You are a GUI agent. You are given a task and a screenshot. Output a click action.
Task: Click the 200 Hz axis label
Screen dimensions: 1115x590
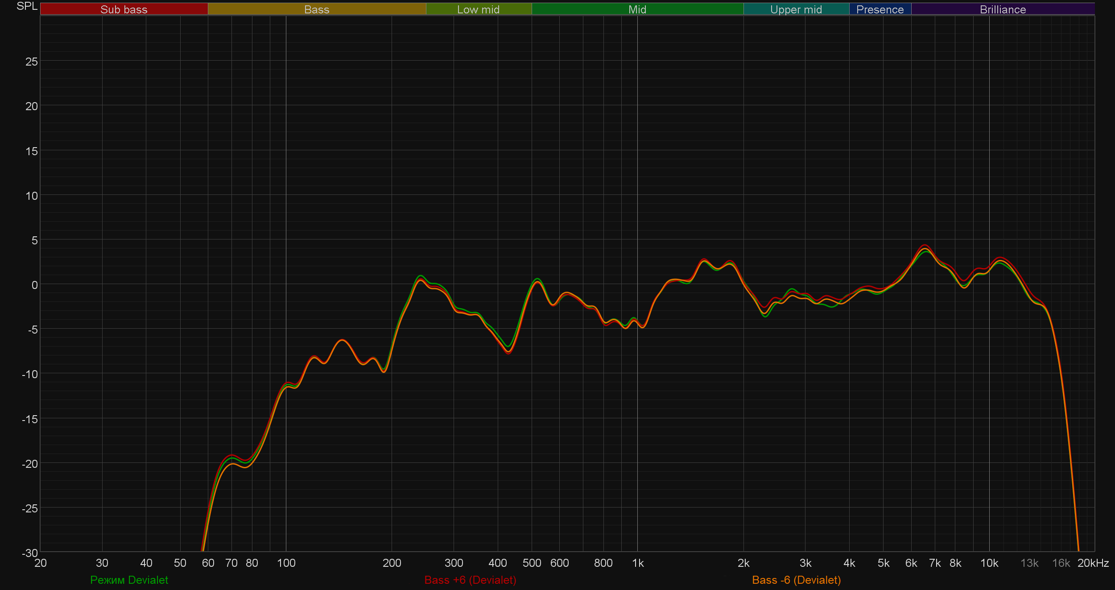click(x=392, y=563)
